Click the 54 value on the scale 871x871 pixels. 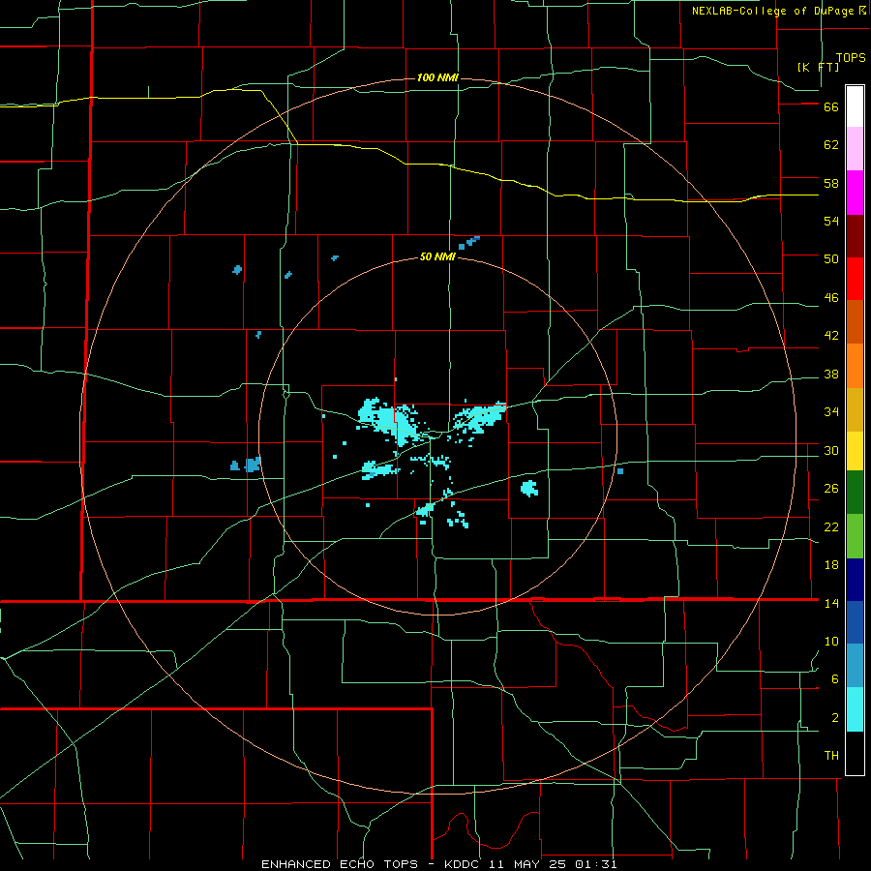[x=831, y=221]
